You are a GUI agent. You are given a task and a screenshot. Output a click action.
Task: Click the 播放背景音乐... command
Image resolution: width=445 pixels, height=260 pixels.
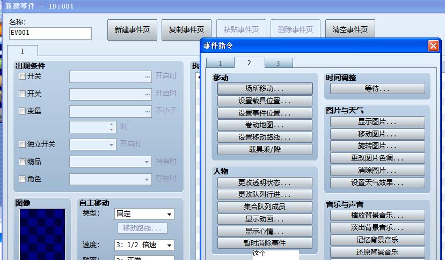[x=377, y=215]
